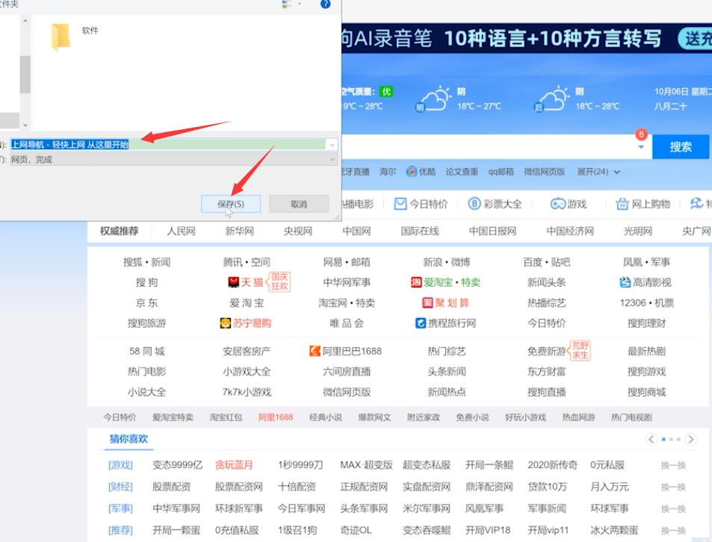This screenshot has height=542, width=712.
Task: Open the 今日特价 envelope icon tab
Action: pyautogui.click(x=421, y=204)
